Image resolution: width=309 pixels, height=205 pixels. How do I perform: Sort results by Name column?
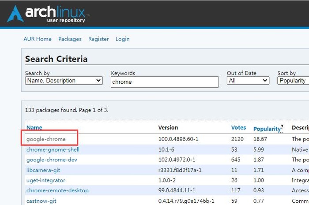(34, 128)
